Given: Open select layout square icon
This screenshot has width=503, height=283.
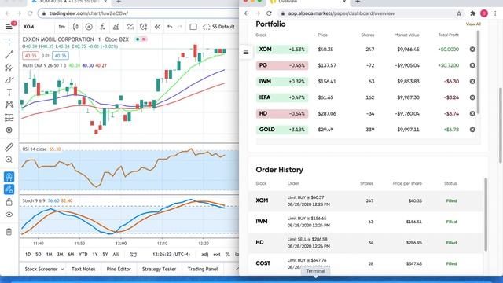Looking at the screenshot, I should pos(193,27).
